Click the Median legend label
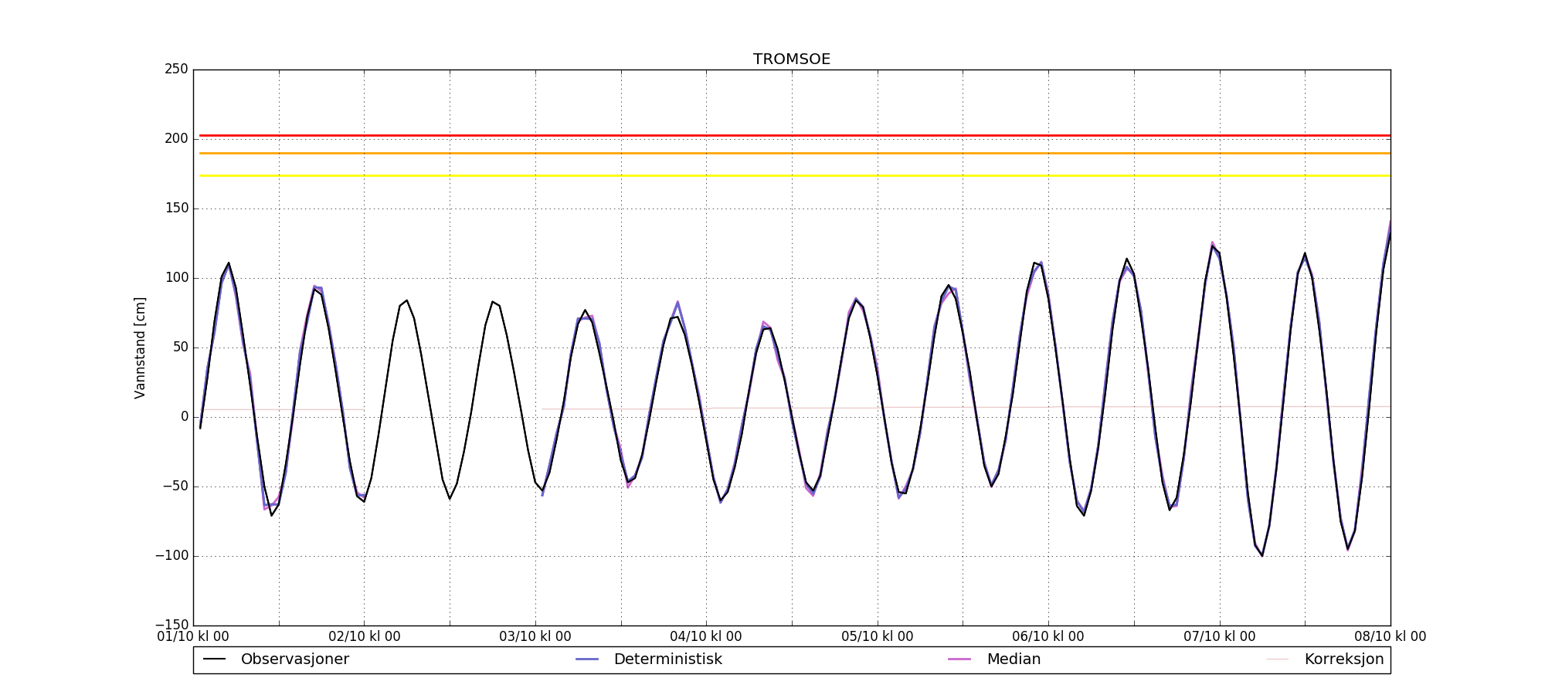 (1014, 659)
